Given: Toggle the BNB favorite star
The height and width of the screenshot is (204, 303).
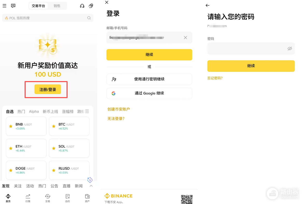Looking at the screenshot, I should tap(11, 126).
